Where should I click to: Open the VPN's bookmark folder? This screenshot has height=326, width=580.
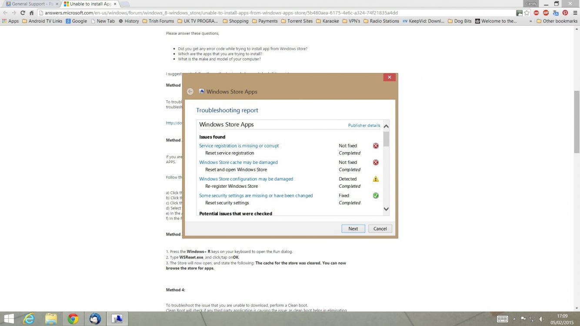click(351, 21)
